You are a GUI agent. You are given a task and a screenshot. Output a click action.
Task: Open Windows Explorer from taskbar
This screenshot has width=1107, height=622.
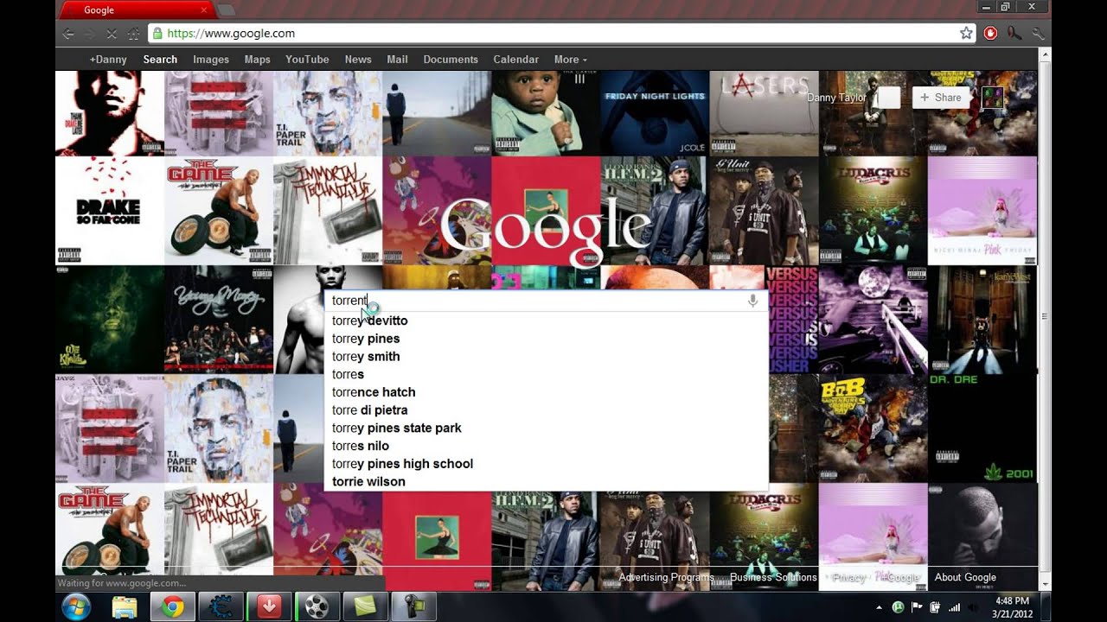coord(125,606)
